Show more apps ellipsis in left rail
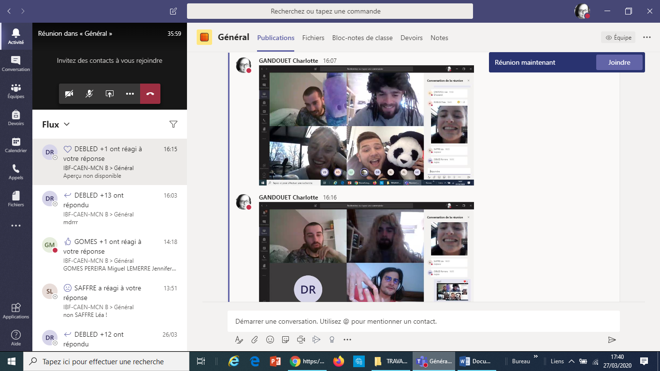 coord(16,226)
